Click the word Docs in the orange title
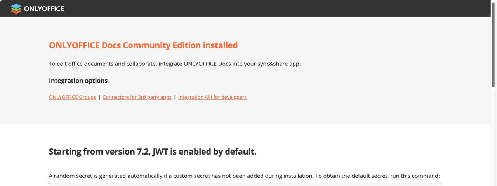 111,45
